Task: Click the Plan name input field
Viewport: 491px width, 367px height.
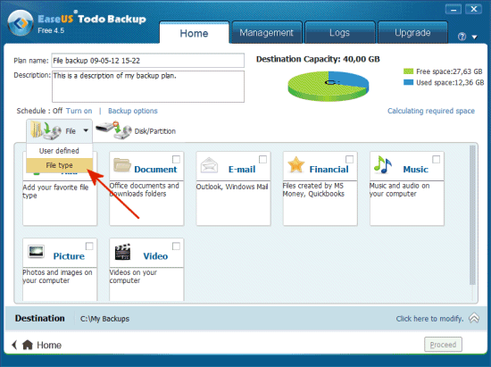Action: click(x=148, y=61)
